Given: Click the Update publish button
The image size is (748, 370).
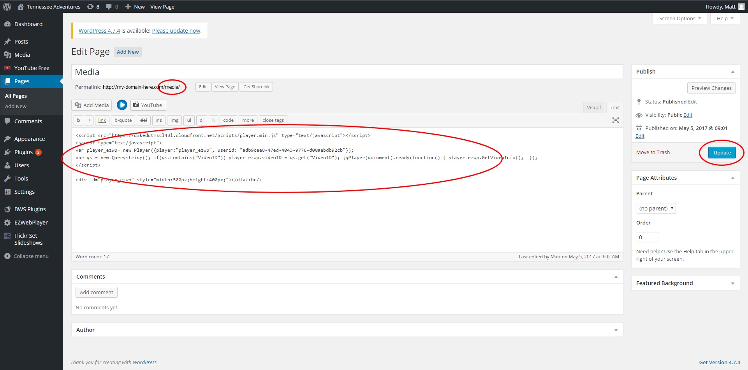Looking at the screenshot, I should click(x=722, y=153).
